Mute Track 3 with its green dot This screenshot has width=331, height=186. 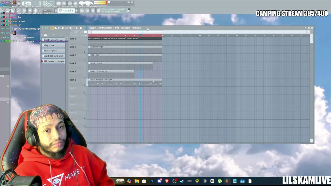point(84,60)
